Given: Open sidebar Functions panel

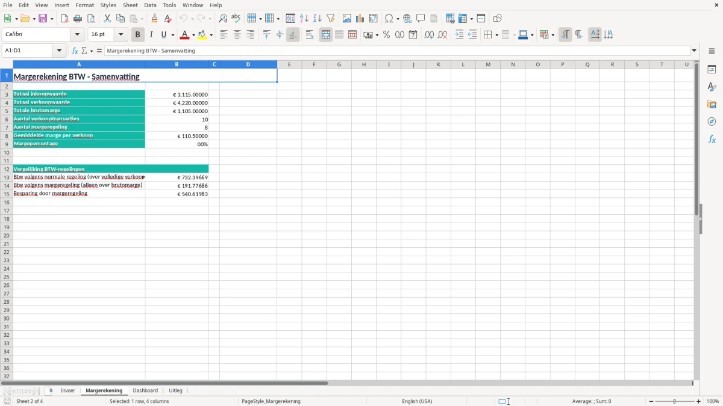Looking at the screenshot, I should point(712,139).
